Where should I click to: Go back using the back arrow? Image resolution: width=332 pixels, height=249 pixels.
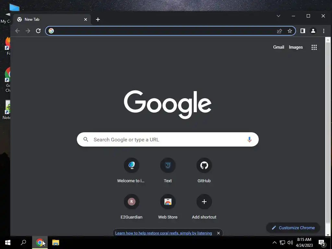[18, 31]
